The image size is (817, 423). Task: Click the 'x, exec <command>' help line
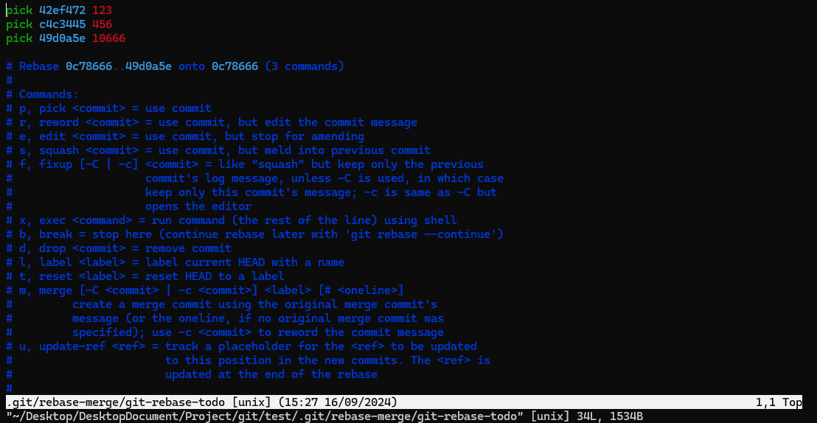232,220
